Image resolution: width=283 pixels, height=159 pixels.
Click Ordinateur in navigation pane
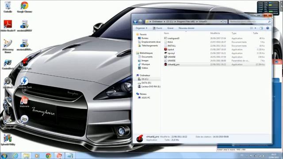point(145,76)
